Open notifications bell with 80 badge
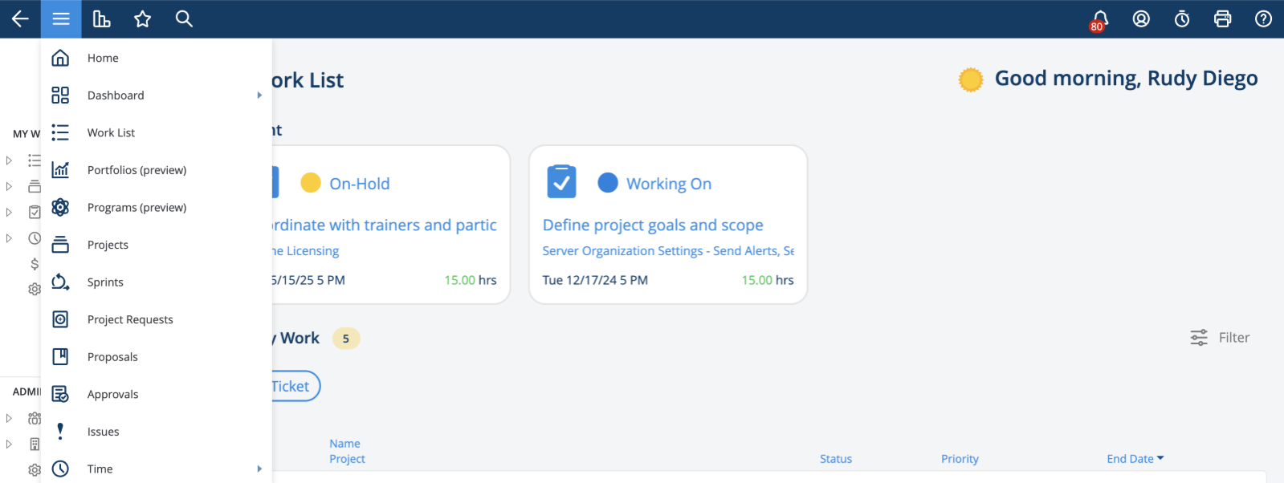This screenshot has width=1284, height=483. coord(1099,20)
